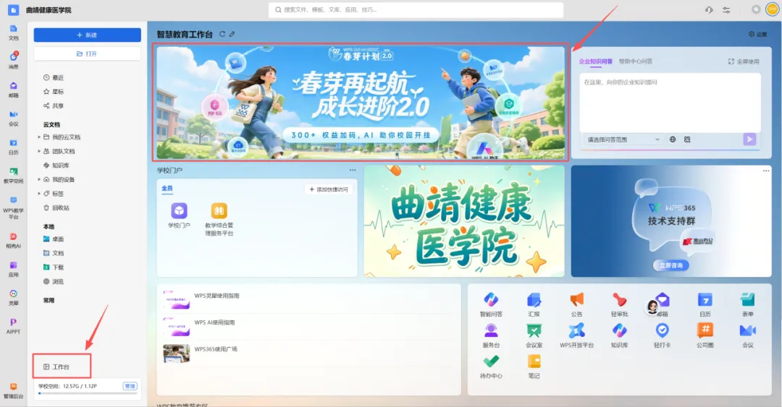Select 星标 in the sidebar

pyautogui.click(x=54, y=92)
